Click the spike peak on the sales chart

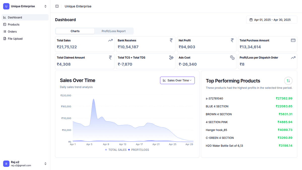[93, 99]
